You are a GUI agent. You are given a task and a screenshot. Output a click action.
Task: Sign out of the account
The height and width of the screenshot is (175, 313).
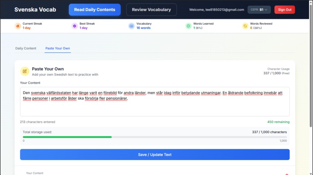(284, 10)
